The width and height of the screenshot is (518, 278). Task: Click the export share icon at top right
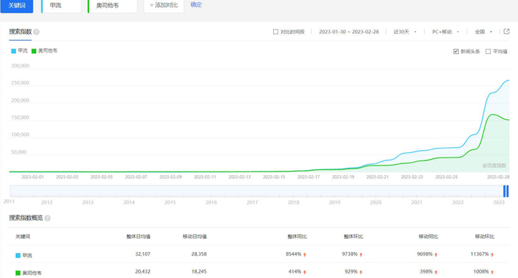click(x=506, y=32)
